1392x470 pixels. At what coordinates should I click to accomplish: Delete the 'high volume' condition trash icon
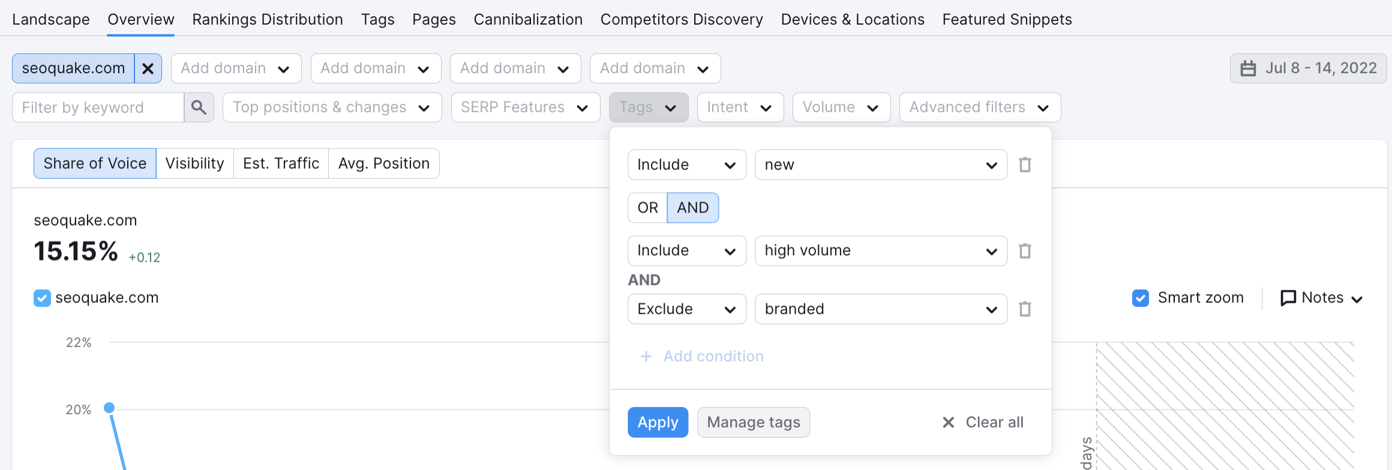(x=1025, y=250)
